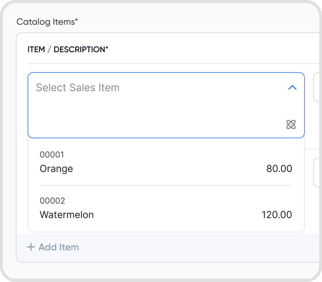Click the plus icon beside Add Item
The image size is (322, 282).
tap(31, 247)
